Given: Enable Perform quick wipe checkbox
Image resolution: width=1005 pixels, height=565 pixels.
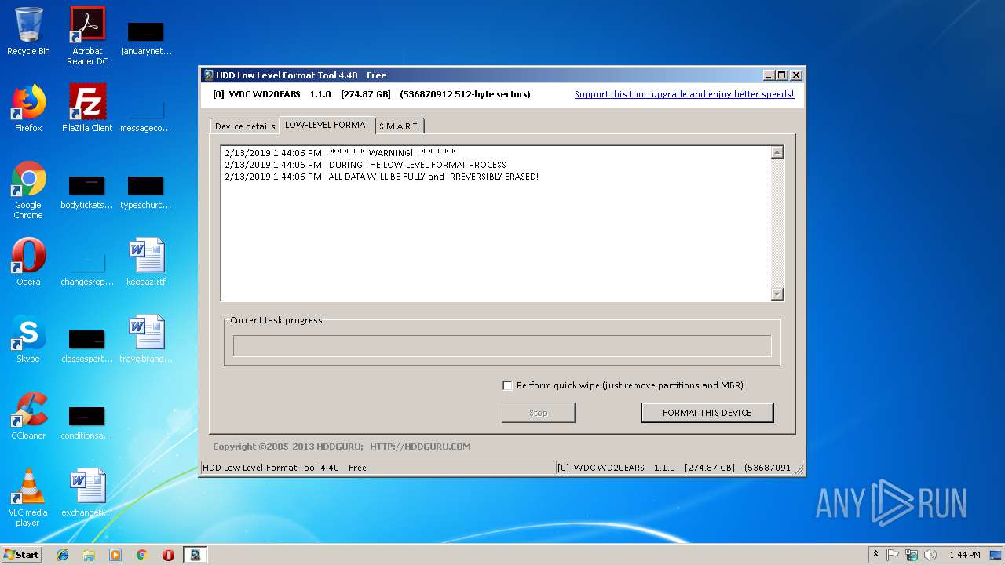Looking at the screenshot, I should 507,385.
